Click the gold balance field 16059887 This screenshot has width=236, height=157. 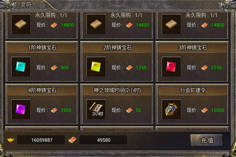click(x=41, y=140)
